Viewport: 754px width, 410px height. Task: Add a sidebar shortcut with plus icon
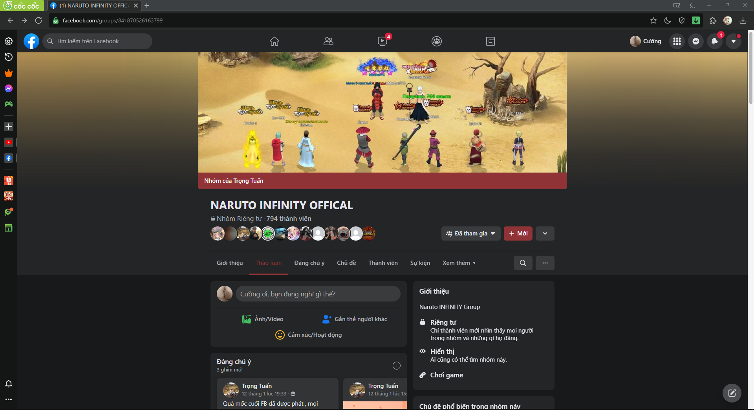pyautogui.click(x=9, y=127)
